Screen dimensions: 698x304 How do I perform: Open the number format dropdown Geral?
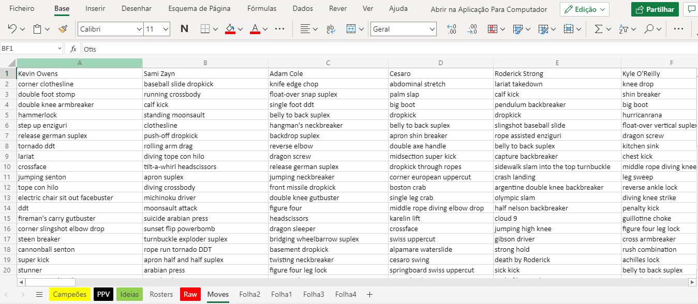432,29
